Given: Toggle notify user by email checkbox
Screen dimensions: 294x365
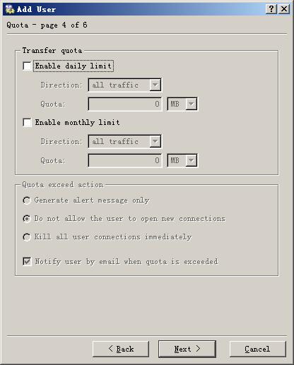Looking at the screenshot, I should coord(27,261).
